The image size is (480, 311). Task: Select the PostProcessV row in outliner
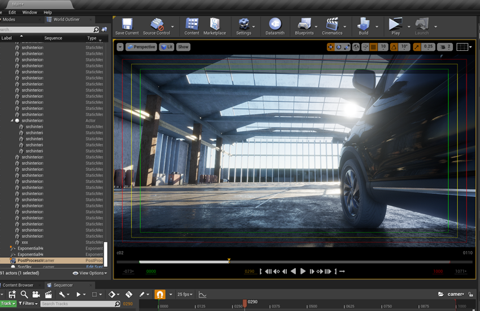(x=52, y=261)
